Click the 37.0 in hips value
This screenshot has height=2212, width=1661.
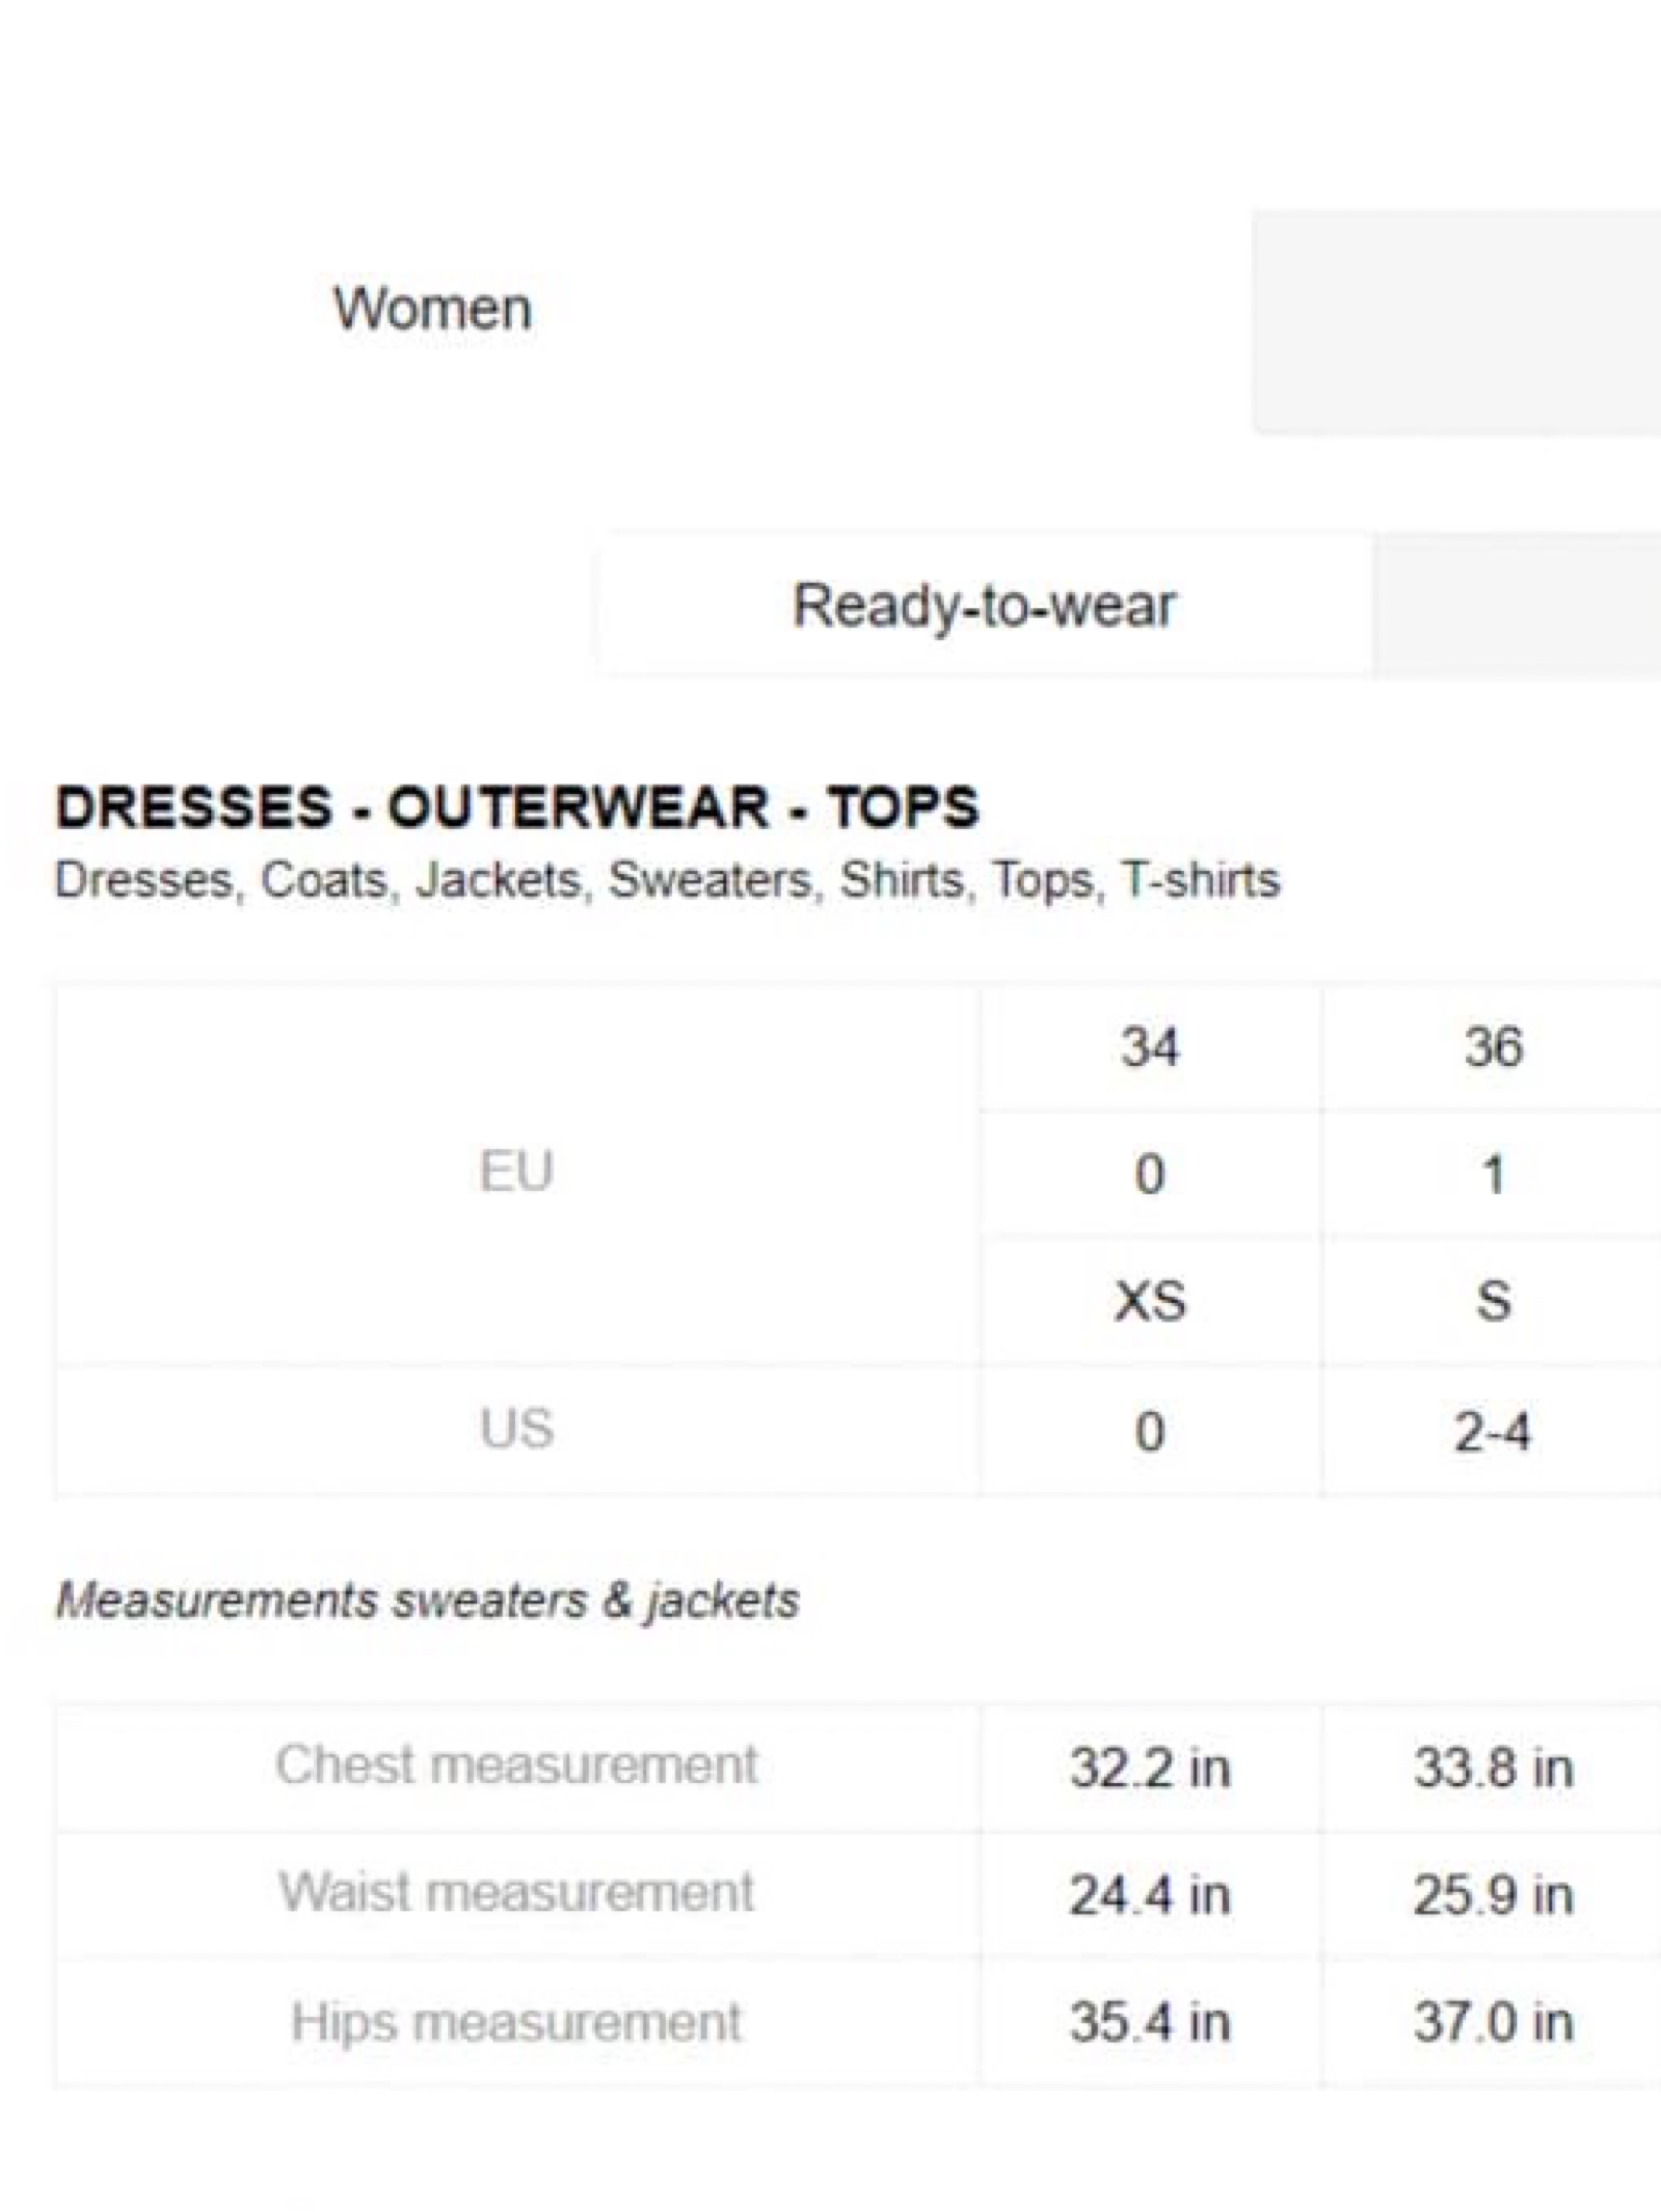click(1493, 2023)
